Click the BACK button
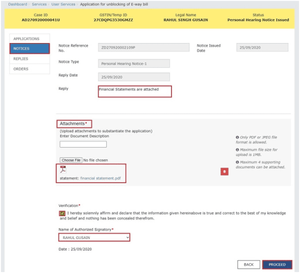 click(248, 264)
